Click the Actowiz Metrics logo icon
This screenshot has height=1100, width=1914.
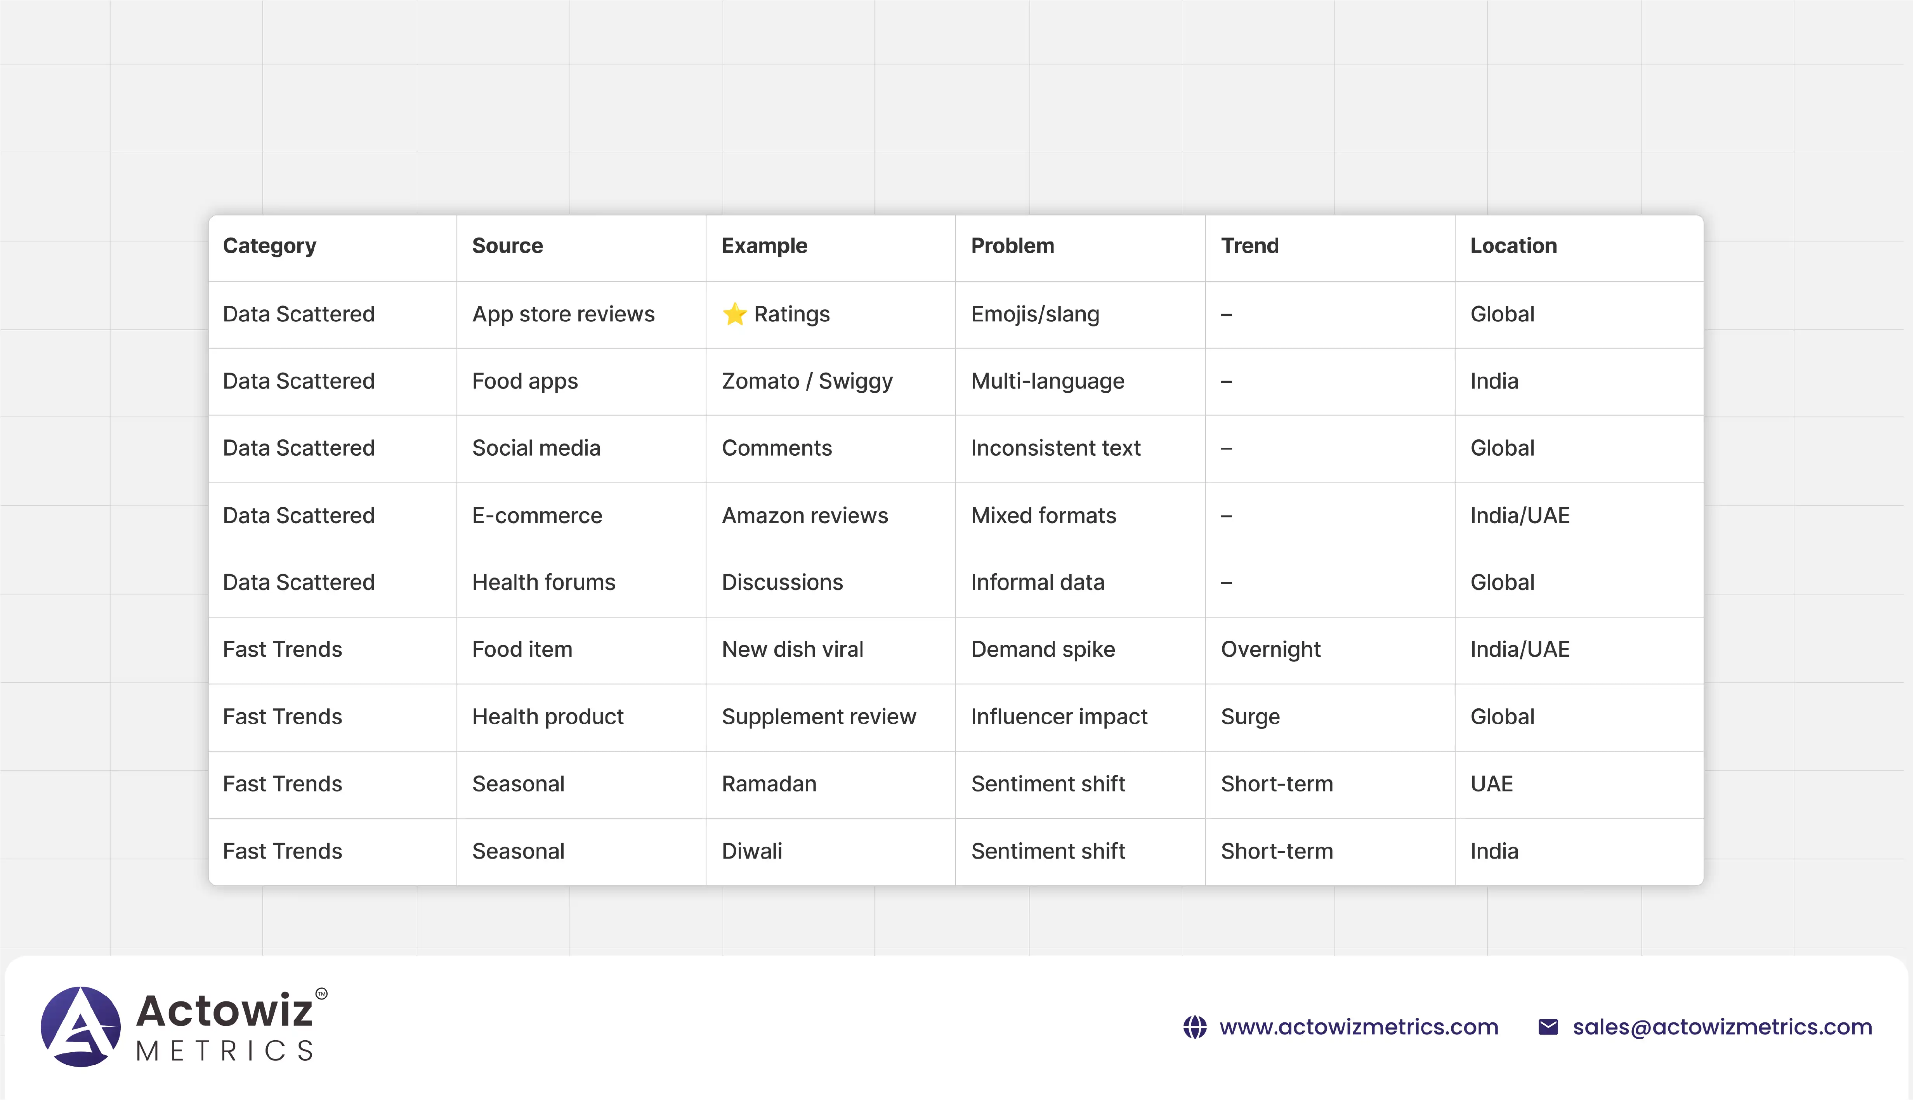81,1026
